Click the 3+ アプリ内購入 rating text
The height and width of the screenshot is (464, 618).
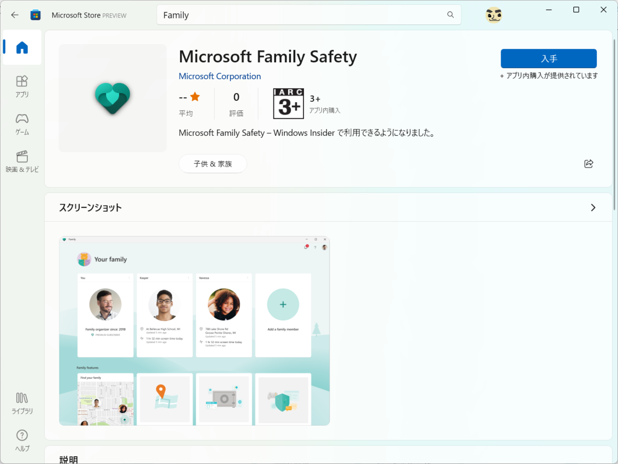325,104
